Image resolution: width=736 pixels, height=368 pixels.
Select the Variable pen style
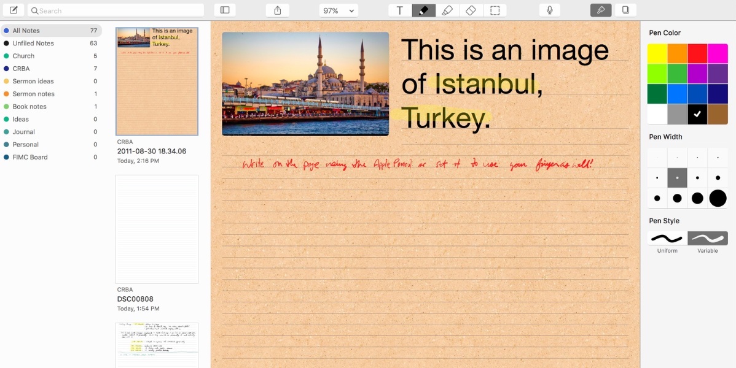pos(708,239)
